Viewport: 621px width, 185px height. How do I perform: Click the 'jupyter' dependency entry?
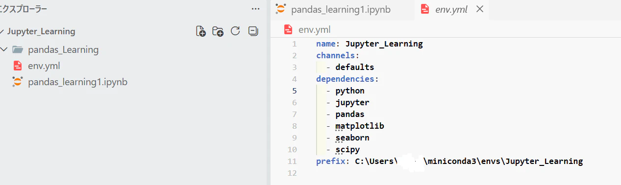[x=352, y=102]
